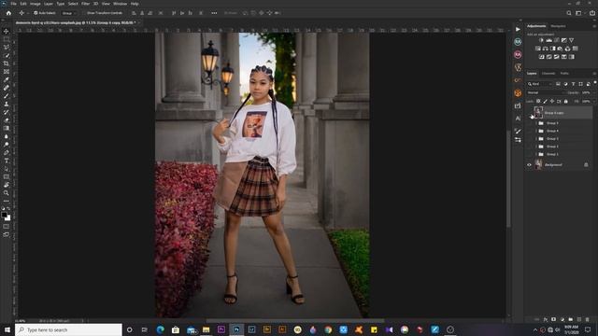
Task: Select the Brush tool in the toolbar
Action: (x=7, y=95)
